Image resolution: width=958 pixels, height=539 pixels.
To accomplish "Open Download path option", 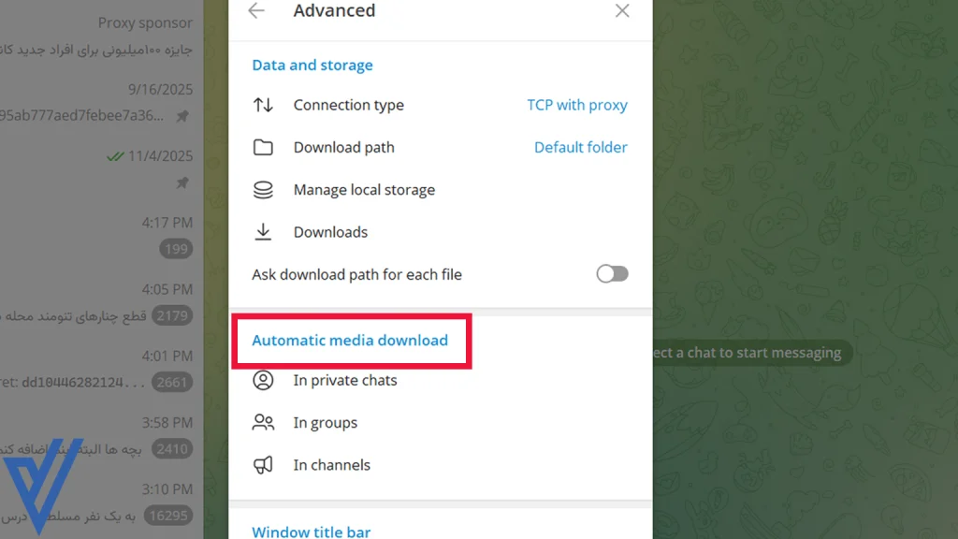I will [441, 147].
